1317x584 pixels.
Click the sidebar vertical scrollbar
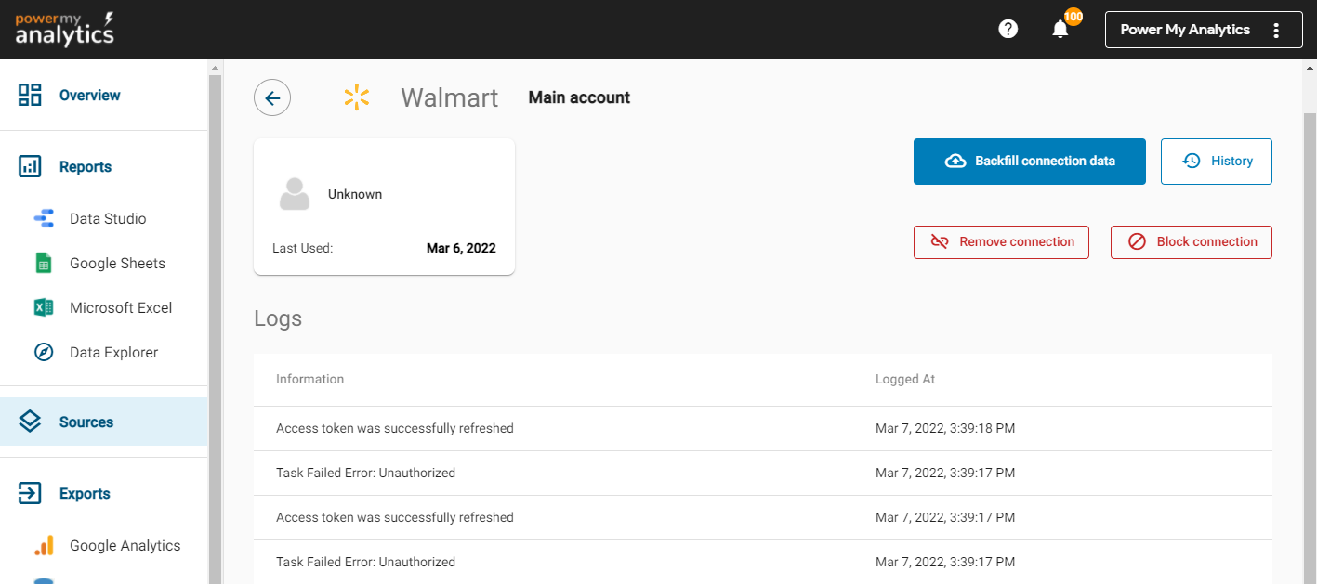tap(216, 325)
